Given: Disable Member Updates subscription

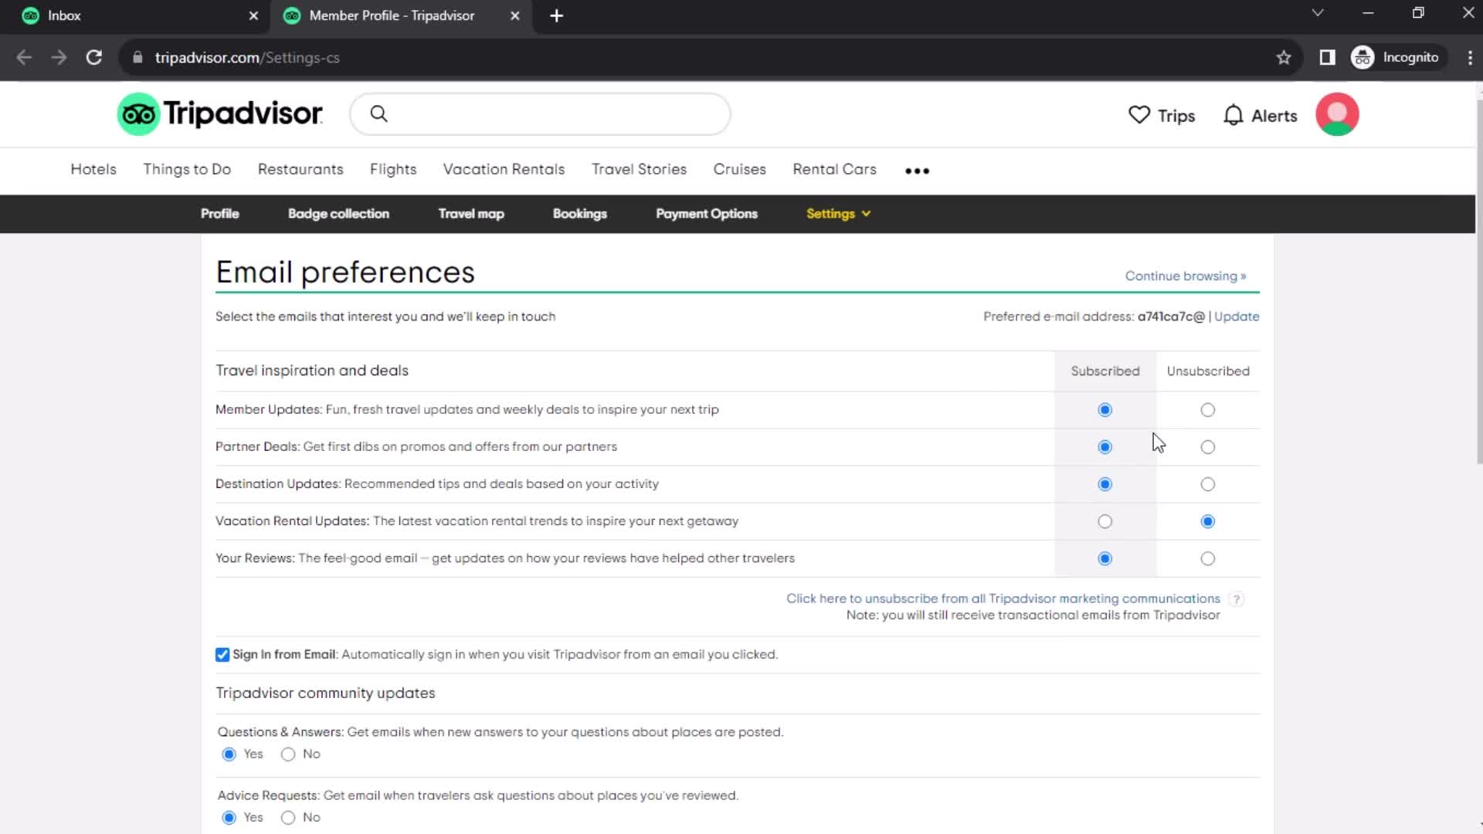Looking at the screenshot, I should tap(1208, 409).
